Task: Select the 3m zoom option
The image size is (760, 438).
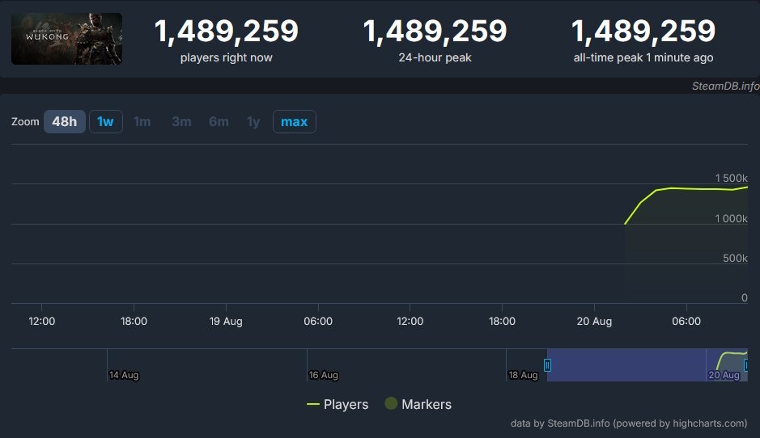Action: [181, 121]
